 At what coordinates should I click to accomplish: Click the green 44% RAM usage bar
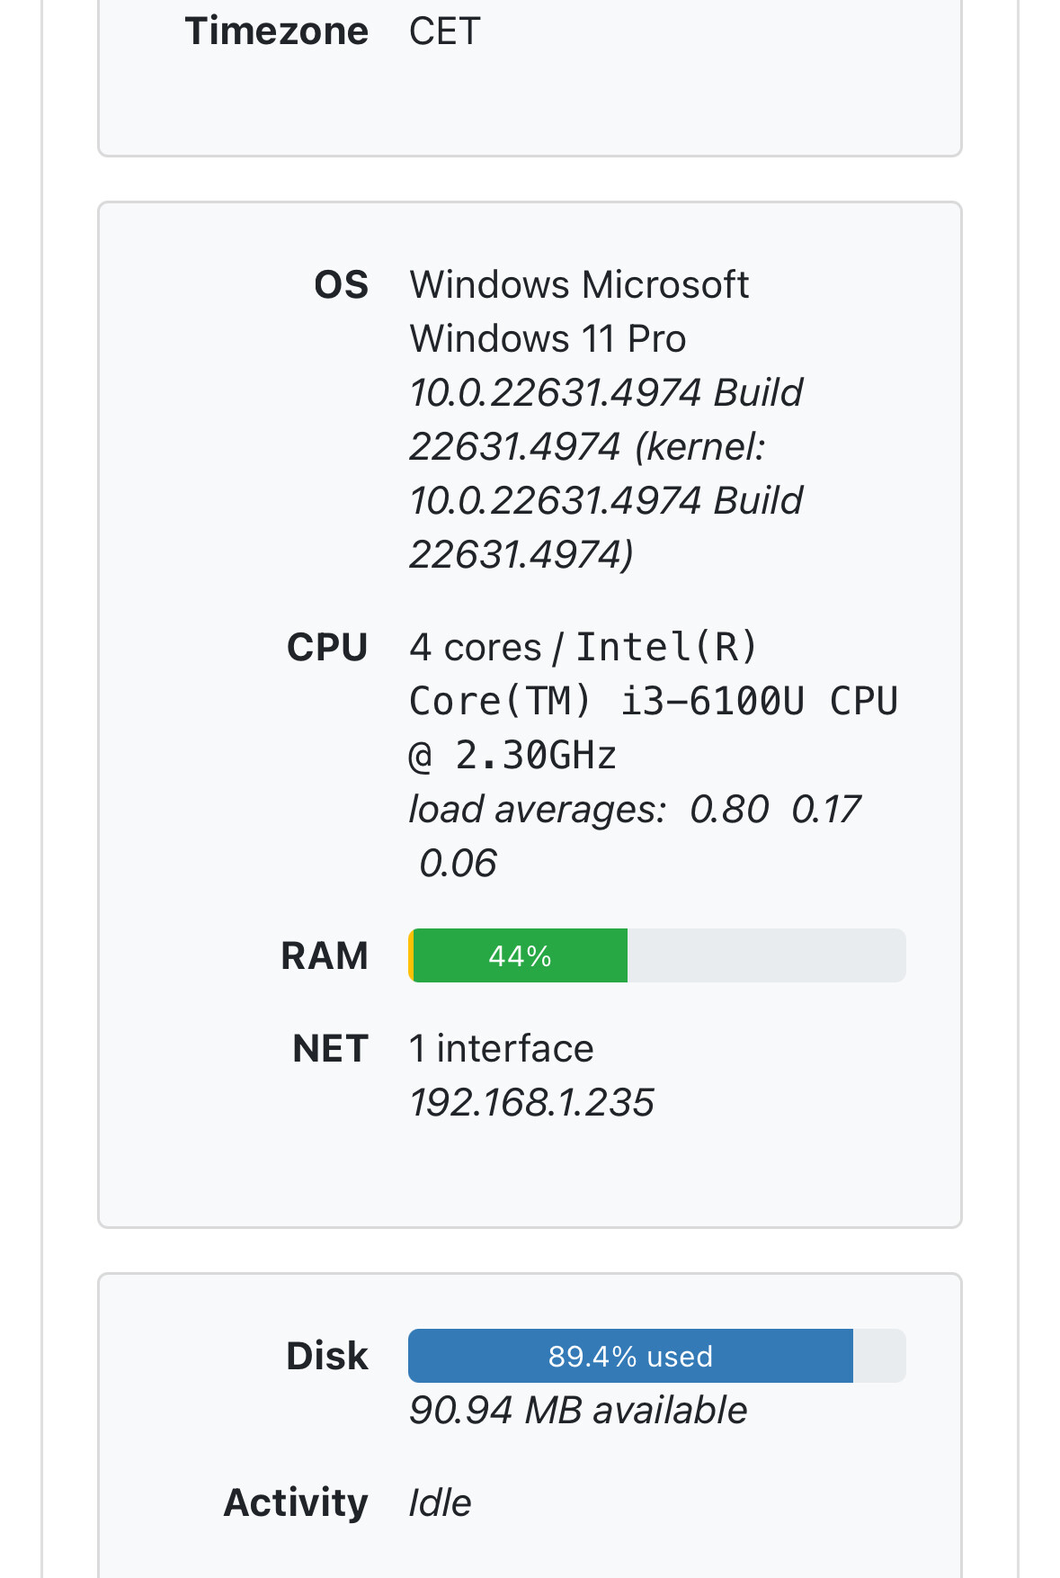click(520, 955)
